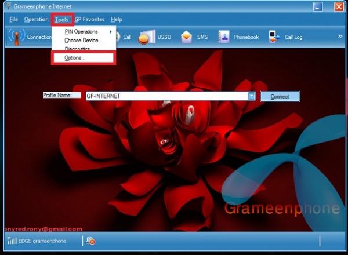
Task: Open the Call toolbar item
Action: 127,37
